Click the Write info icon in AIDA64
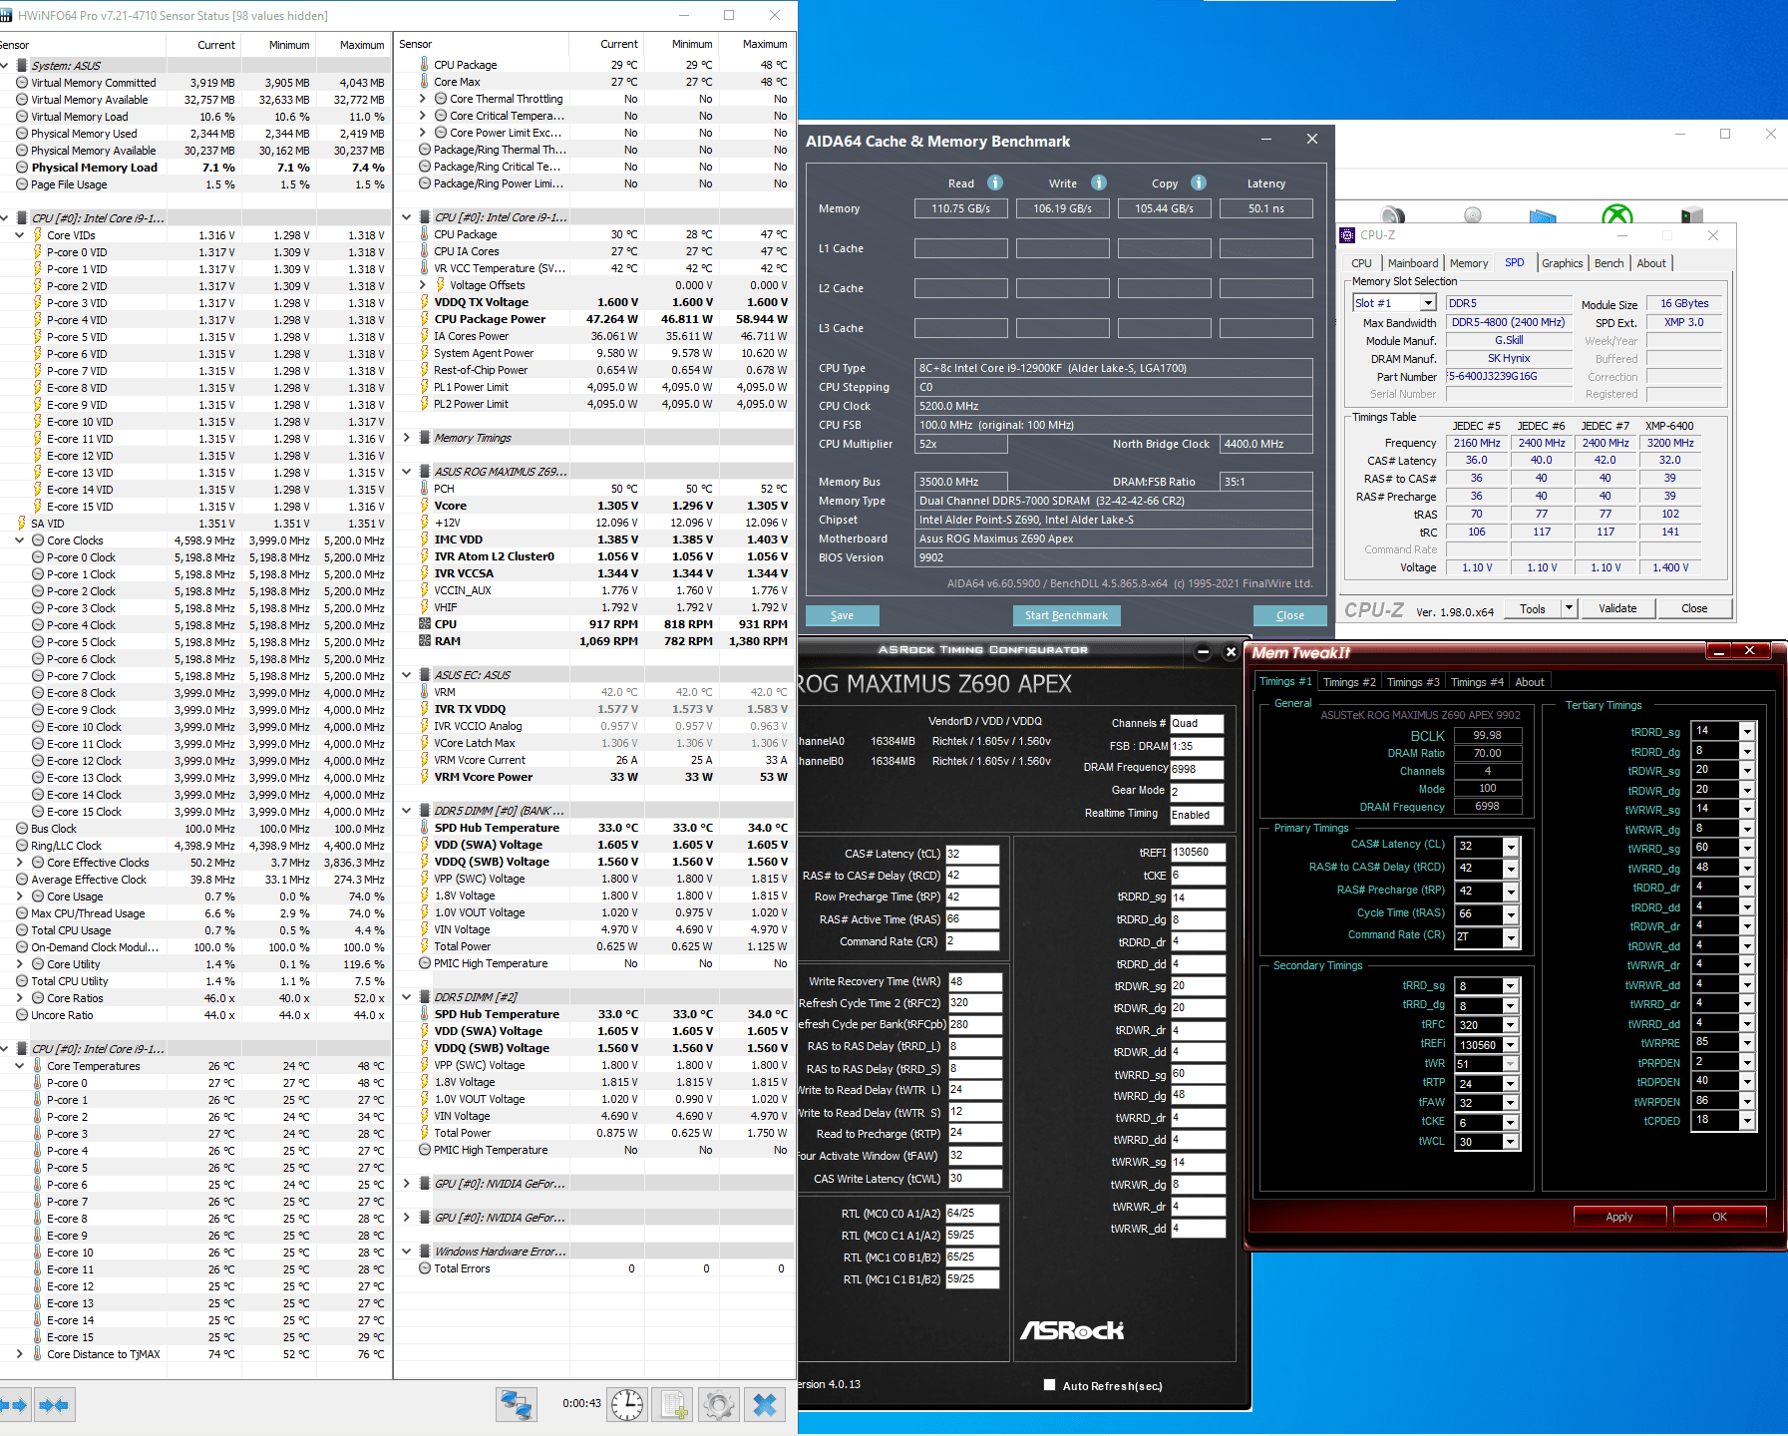This screenshot has width=1788, height=1436. coord(1099,182)
